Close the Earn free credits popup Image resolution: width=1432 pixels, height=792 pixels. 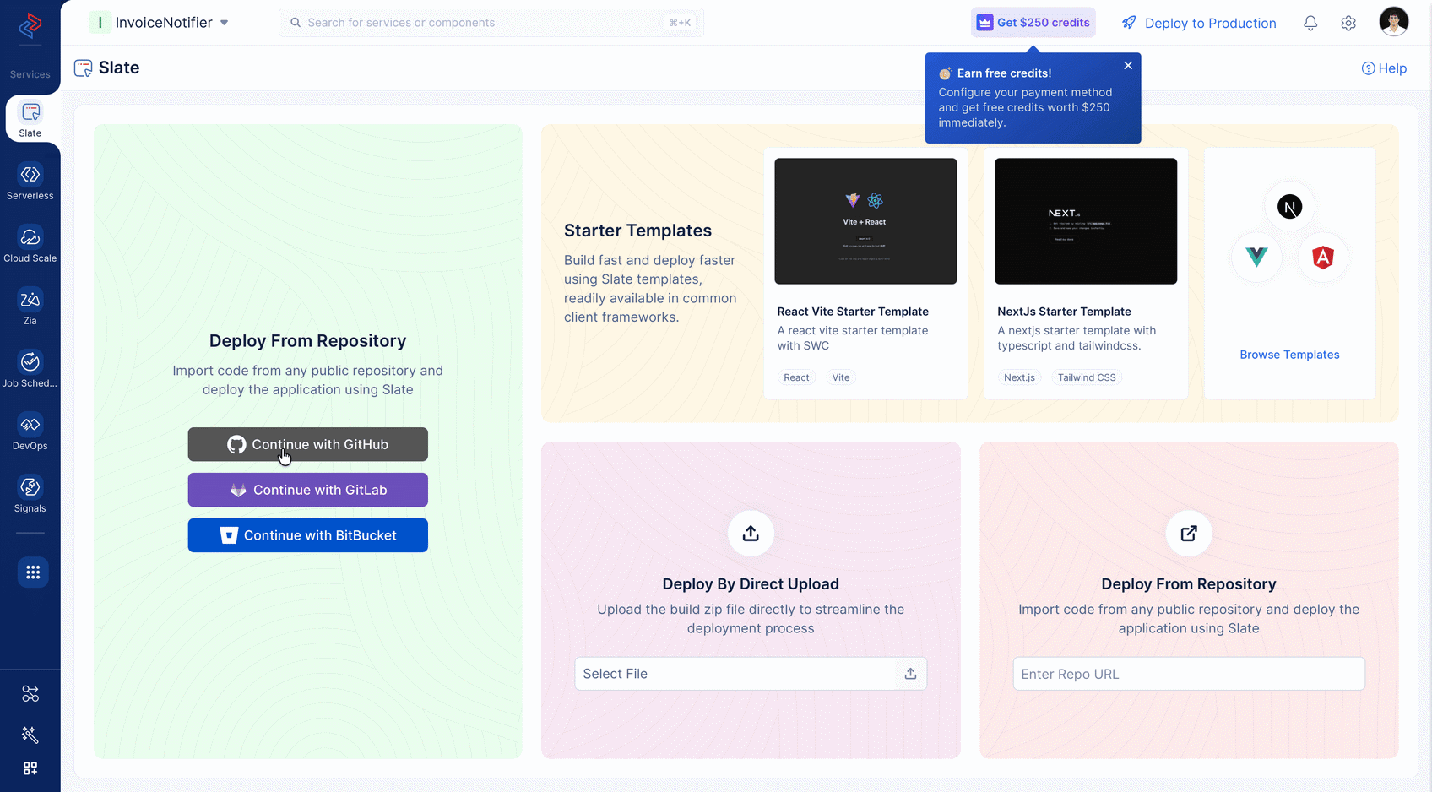click(1128, 66)
